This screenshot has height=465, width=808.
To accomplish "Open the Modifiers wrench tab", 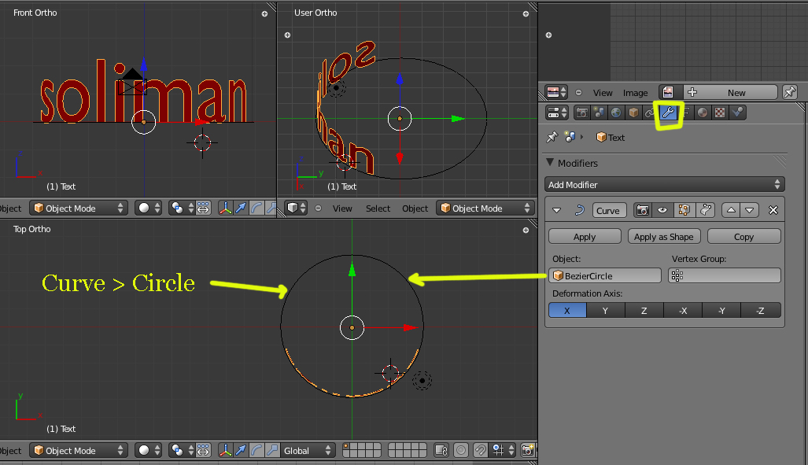I will pos(669,113).
